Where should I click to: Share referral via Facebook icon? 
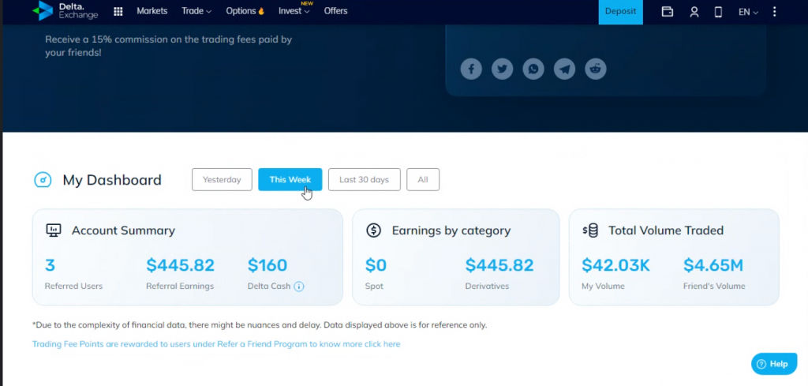[x=471, y=69]
